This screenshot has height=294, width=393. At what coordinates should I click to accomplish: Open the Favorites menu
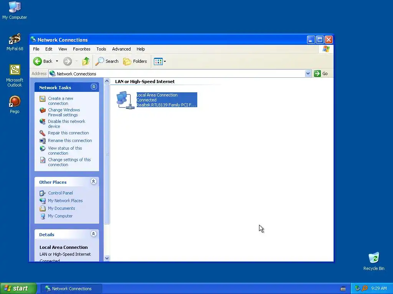coord(81,49)
